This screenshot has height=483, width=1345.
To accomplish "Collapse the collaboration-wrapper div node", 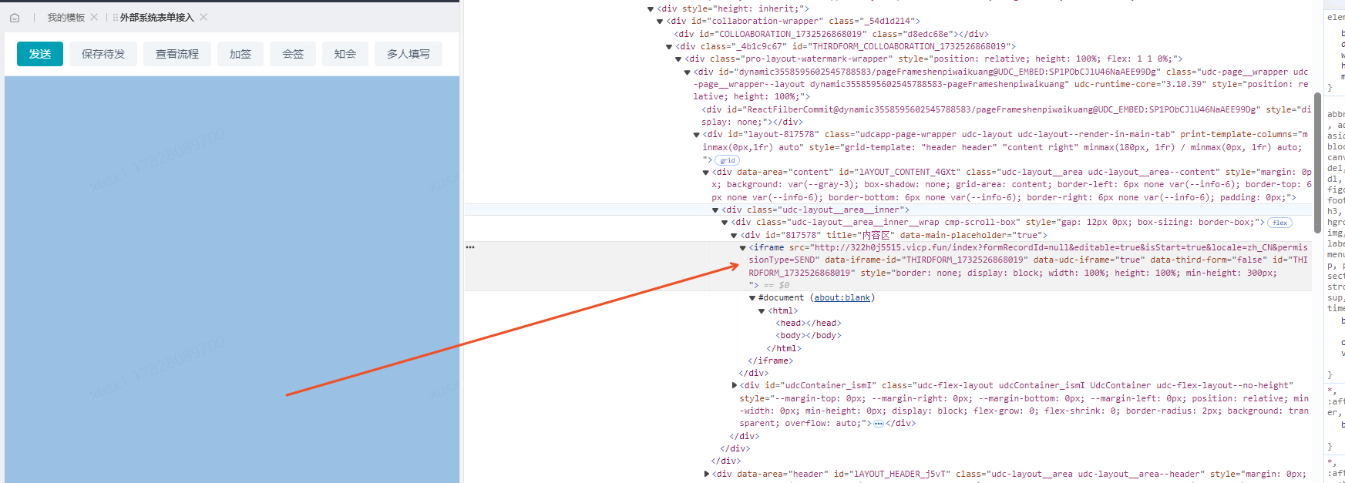I will coord(660,22).
